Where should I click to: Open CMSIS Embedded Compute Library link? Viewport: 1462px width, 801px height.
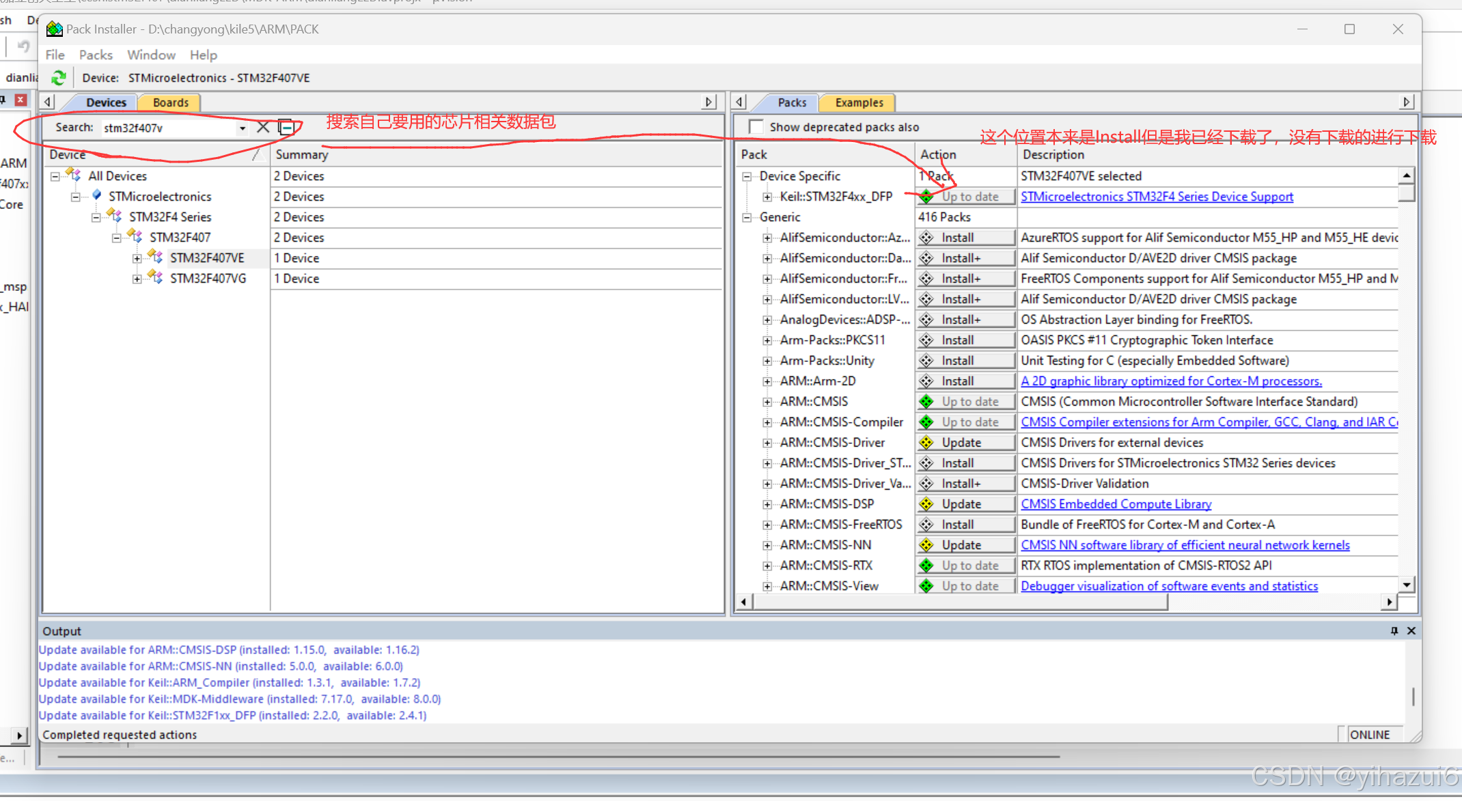pyautogui.click(x=1116, y=504)
